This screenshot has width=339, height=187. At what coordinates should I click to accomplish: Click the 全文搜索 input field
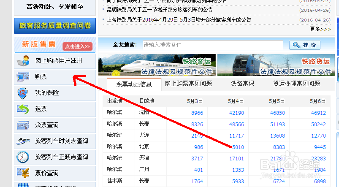[x=213, y=45]
